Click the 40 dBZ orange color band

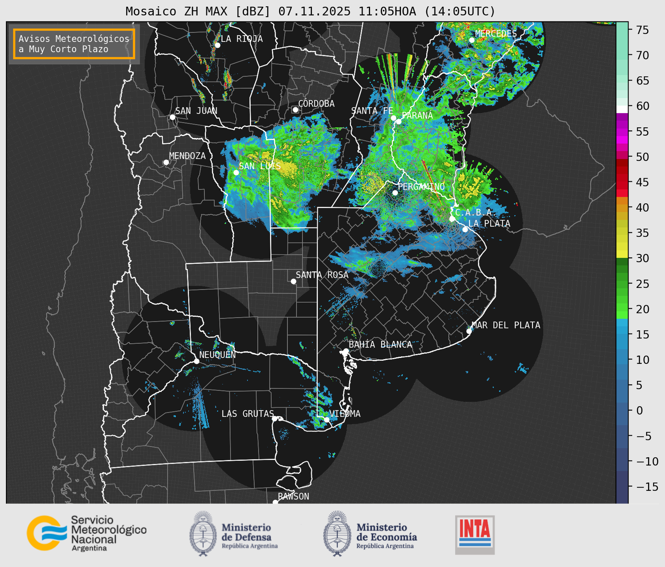(x=622, y=207)
